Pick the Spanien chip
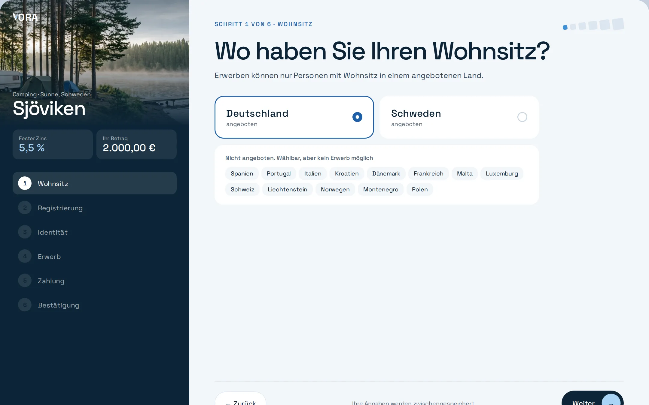This screenshot has height=405, width=649. pyautogui.click(x=242, y=173)
